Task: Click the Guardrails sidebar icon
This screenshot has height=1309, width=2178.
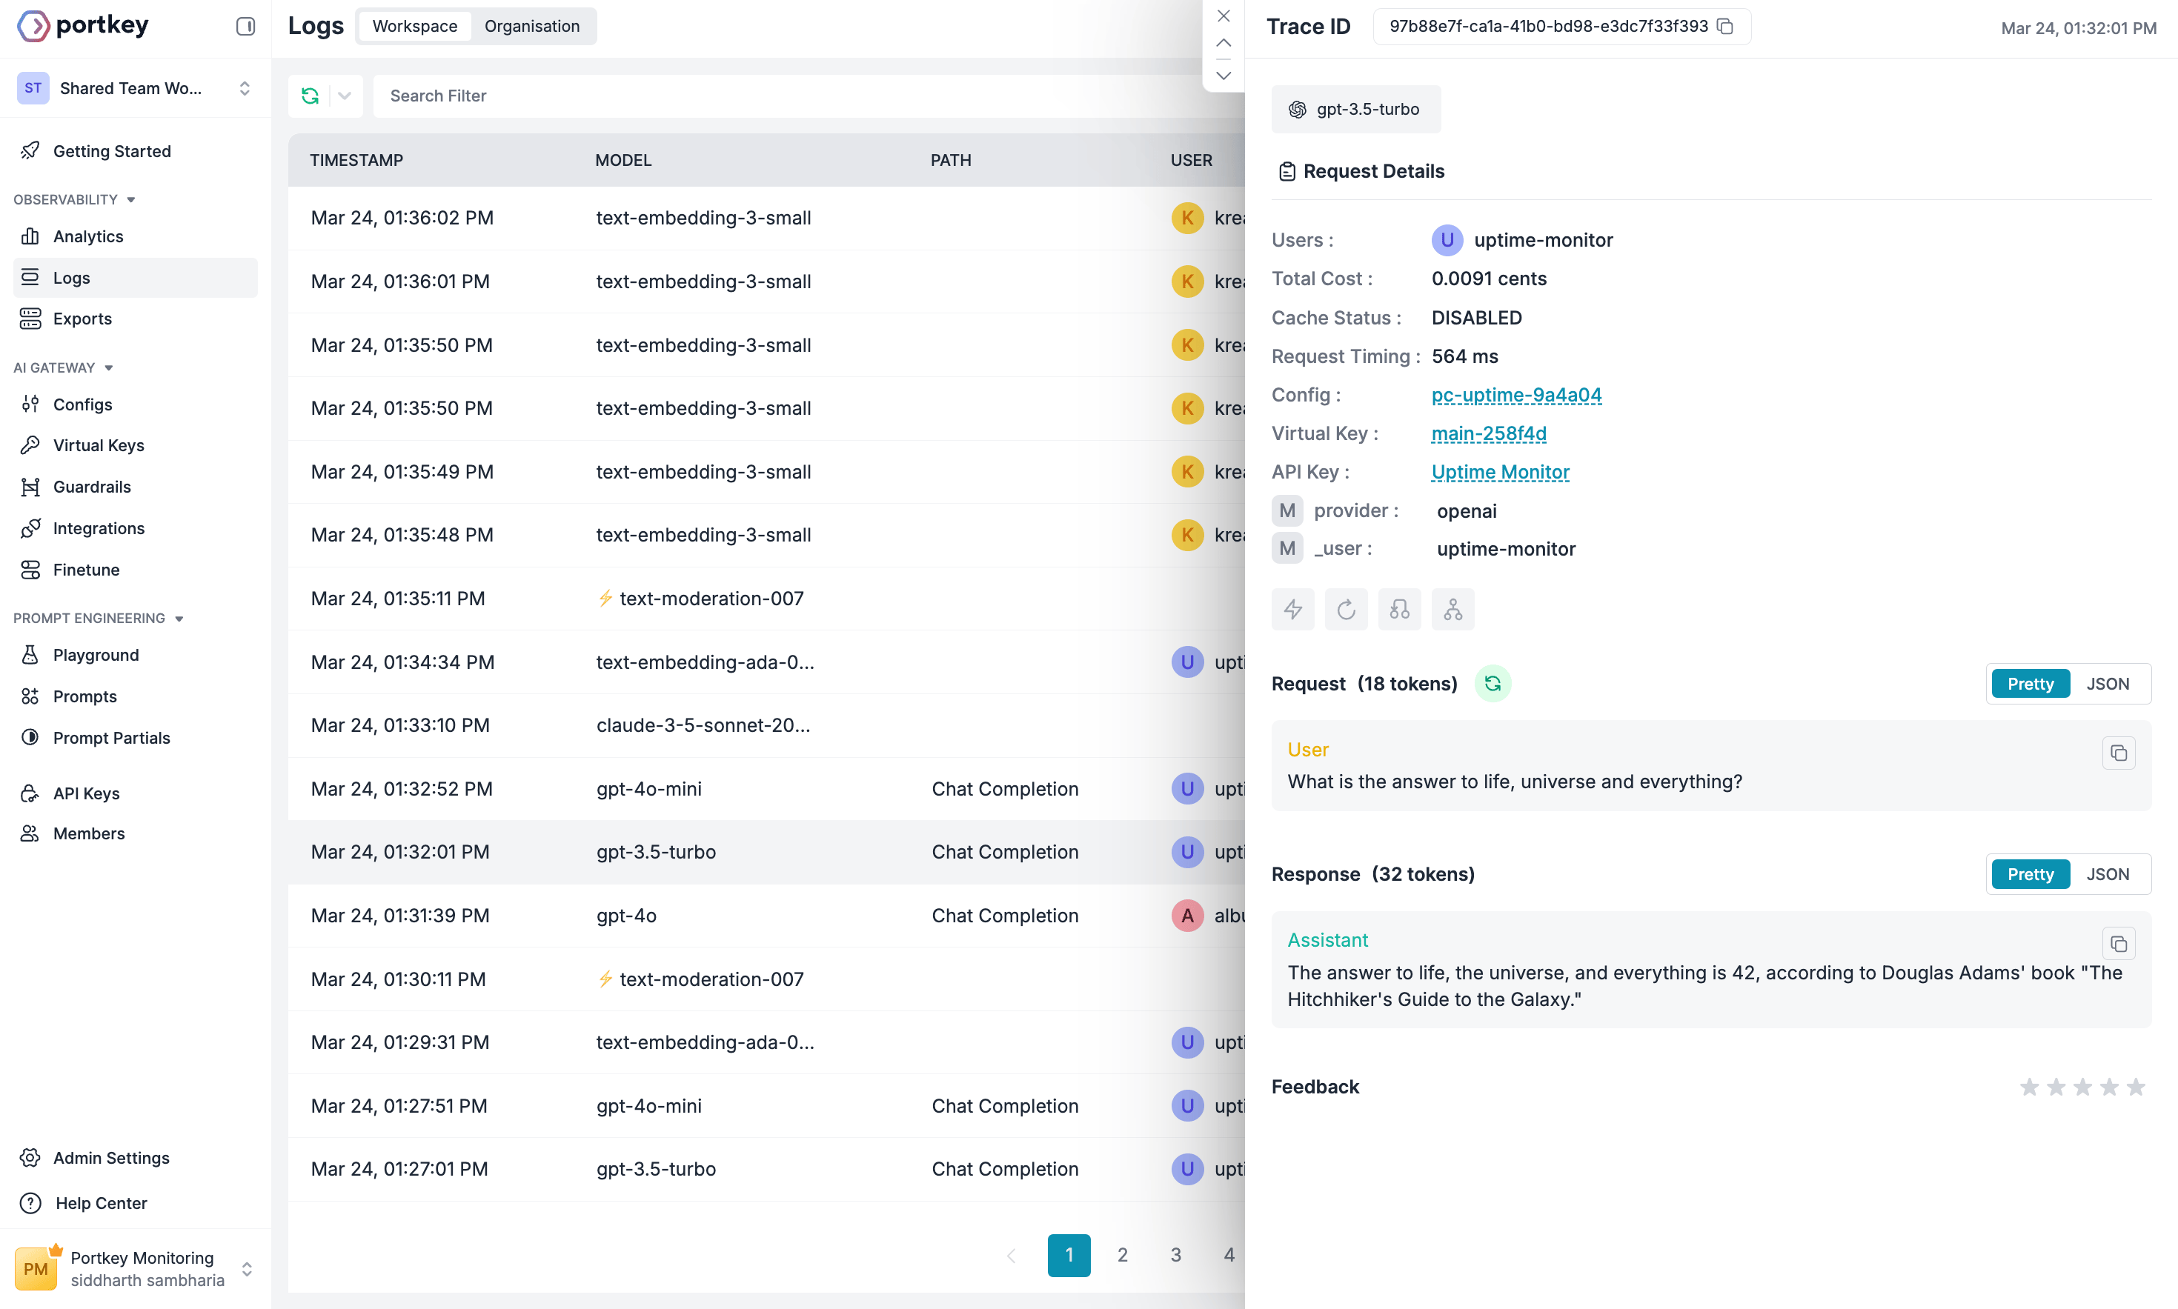Action: (x=30, y=486)
